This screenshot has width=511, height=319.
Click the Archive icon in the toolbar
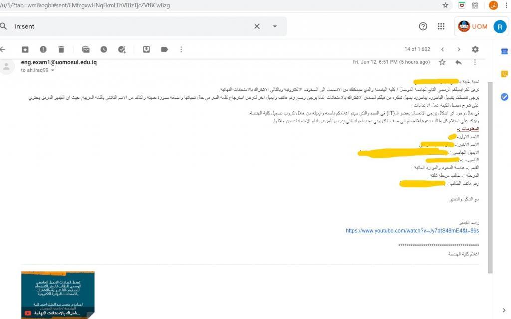coord(25,49)
